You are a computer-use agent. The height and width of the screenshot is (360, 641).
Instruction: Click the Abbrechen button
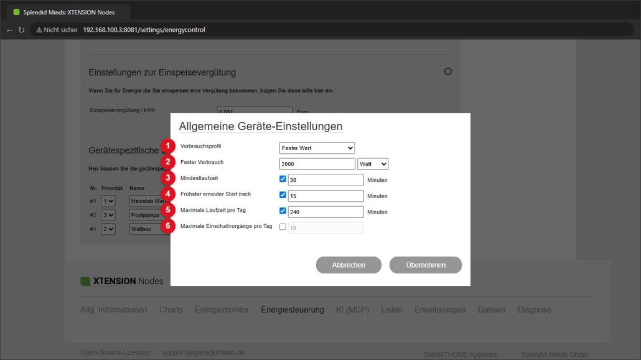point(349,265)
